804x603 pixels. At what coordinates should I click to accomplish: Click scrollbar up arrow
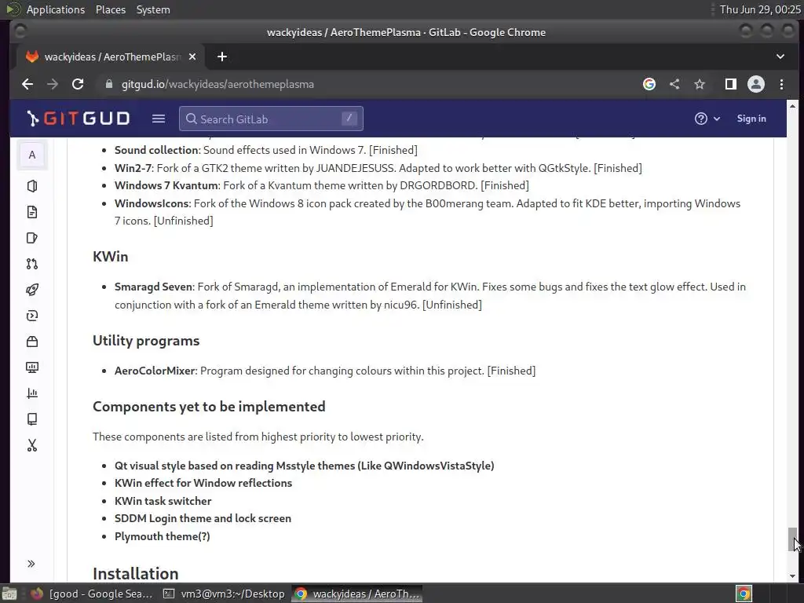[x=793, y=106]
